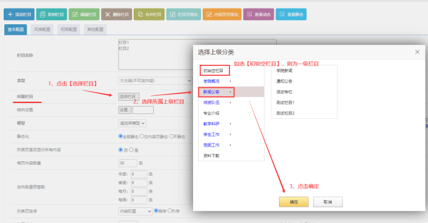428x223 pixels.
Task: Open 栏目可视化 from the toolbar
Action: [183, 15]
